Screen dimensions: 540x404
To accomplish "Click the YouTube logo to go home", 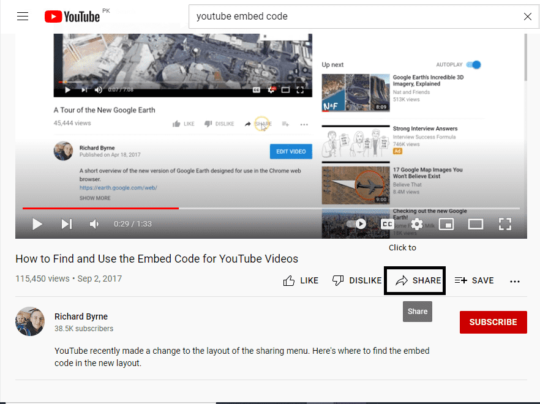I will (72, 17).
